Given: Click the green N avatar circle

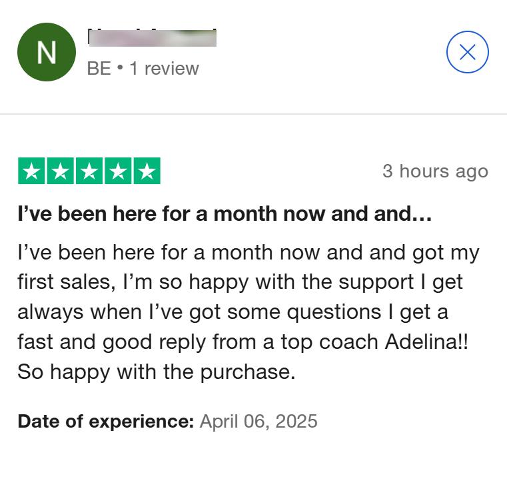Looking at the screenshot, I should point(47,52).
